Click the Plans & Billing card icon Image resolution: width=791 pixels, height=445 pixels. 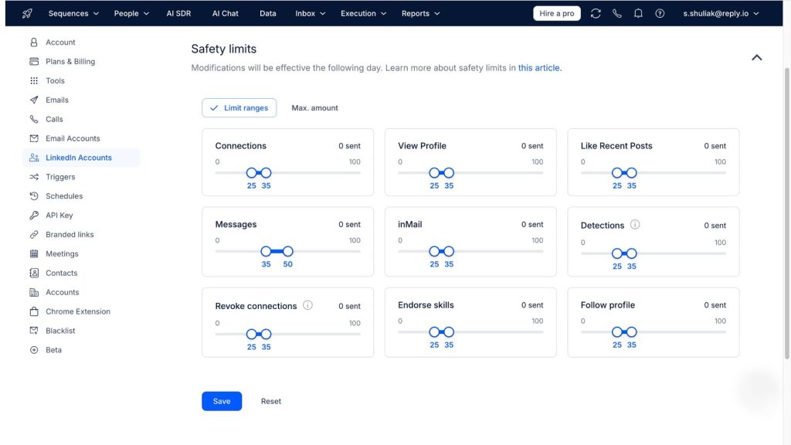pyautogui.click(x=34, y=62)
